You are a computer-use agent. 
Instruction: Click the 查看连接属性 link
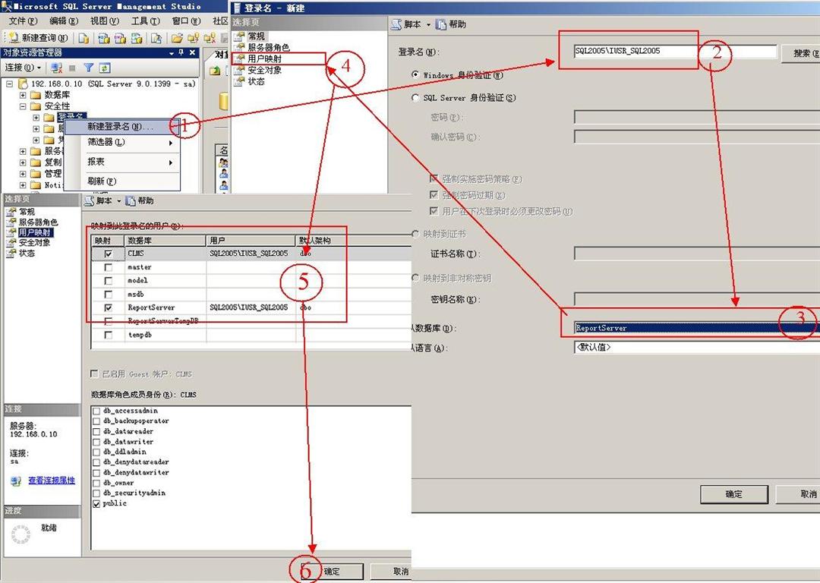(52, 481)
